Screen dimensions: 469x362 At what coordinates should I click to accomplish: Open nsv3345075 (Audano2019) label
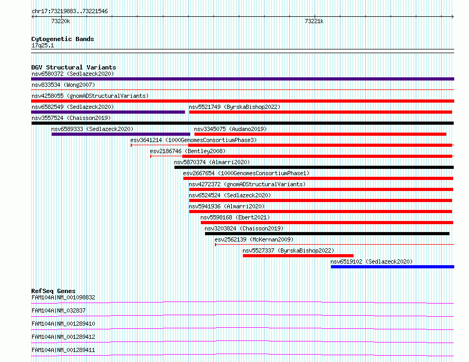tap(230, 129)
